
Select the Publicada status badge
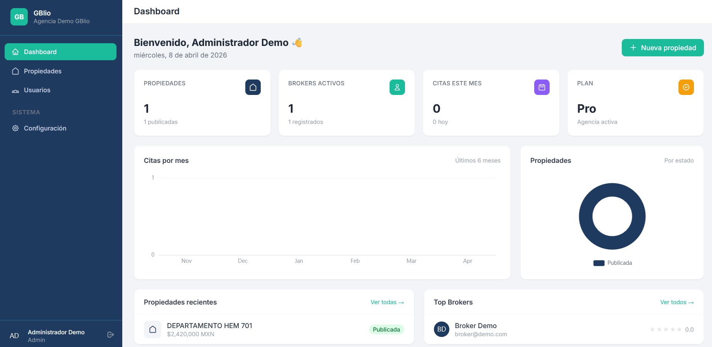coord(386,330)
